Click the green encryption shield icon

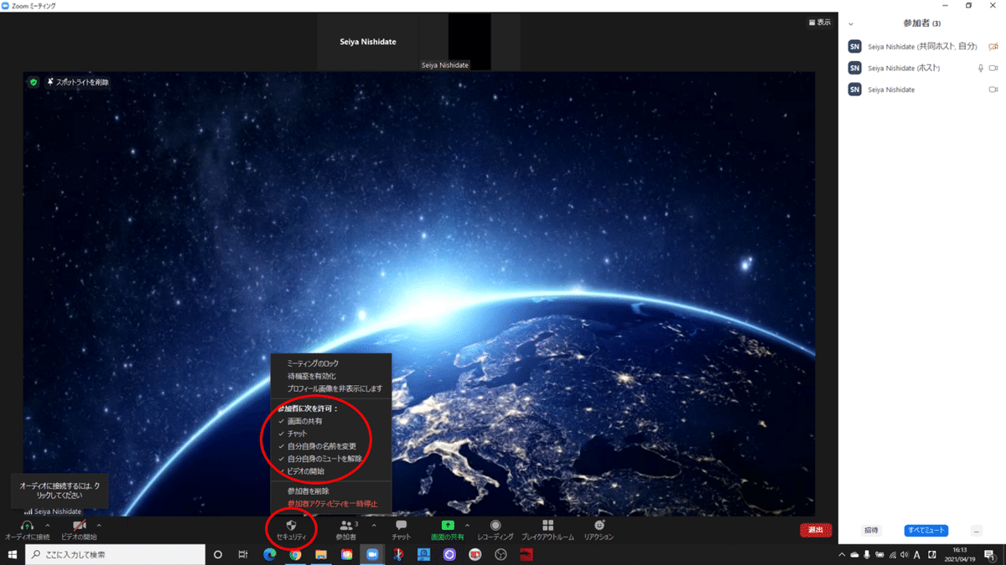[x=33, y=82]
